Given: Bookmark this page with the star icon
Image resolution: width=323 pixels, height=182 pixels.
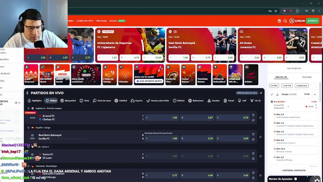Looking at the screenshot, I should 276,11.
